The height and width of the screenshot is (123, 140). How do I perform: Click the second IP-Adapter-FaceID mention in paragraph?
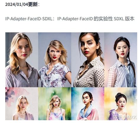[75, 19]
